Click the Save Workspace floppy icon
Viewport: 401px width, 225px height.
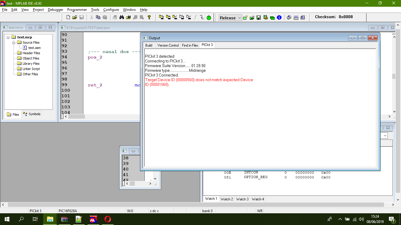(x=259, y=18)
